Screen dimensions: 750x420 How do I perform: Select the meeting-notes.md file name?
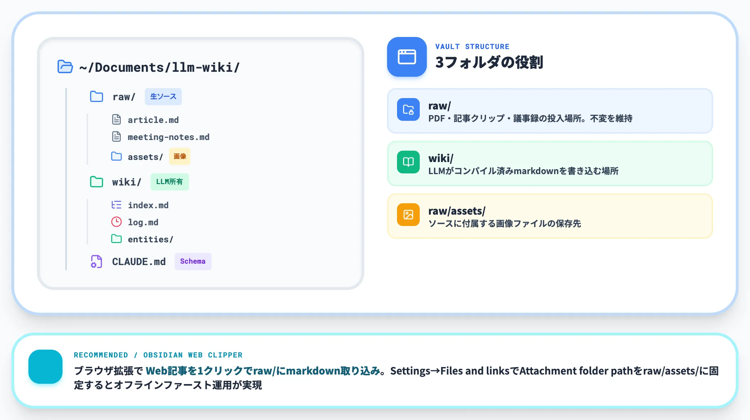(x=169, y=137)
